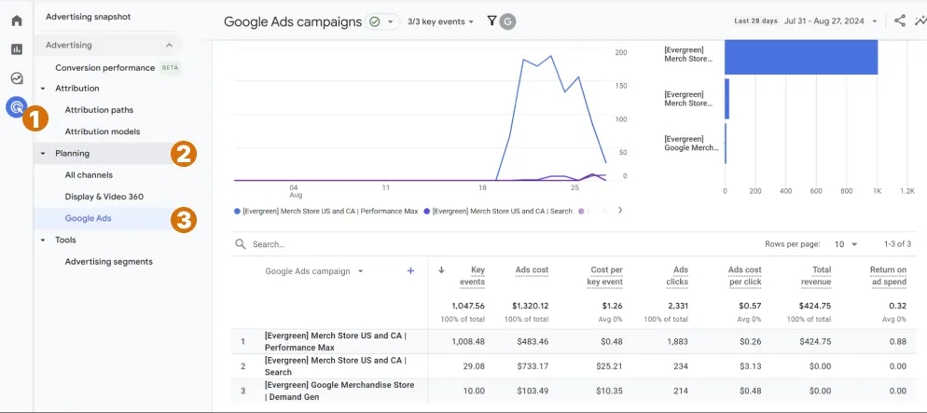Add a dimension with the plus icon

coord(411,271)
